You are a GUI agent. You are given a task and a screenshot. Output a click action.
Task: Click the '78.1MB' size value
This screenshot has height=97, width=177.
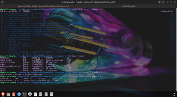pyautogui.click(x=68, y=68)
